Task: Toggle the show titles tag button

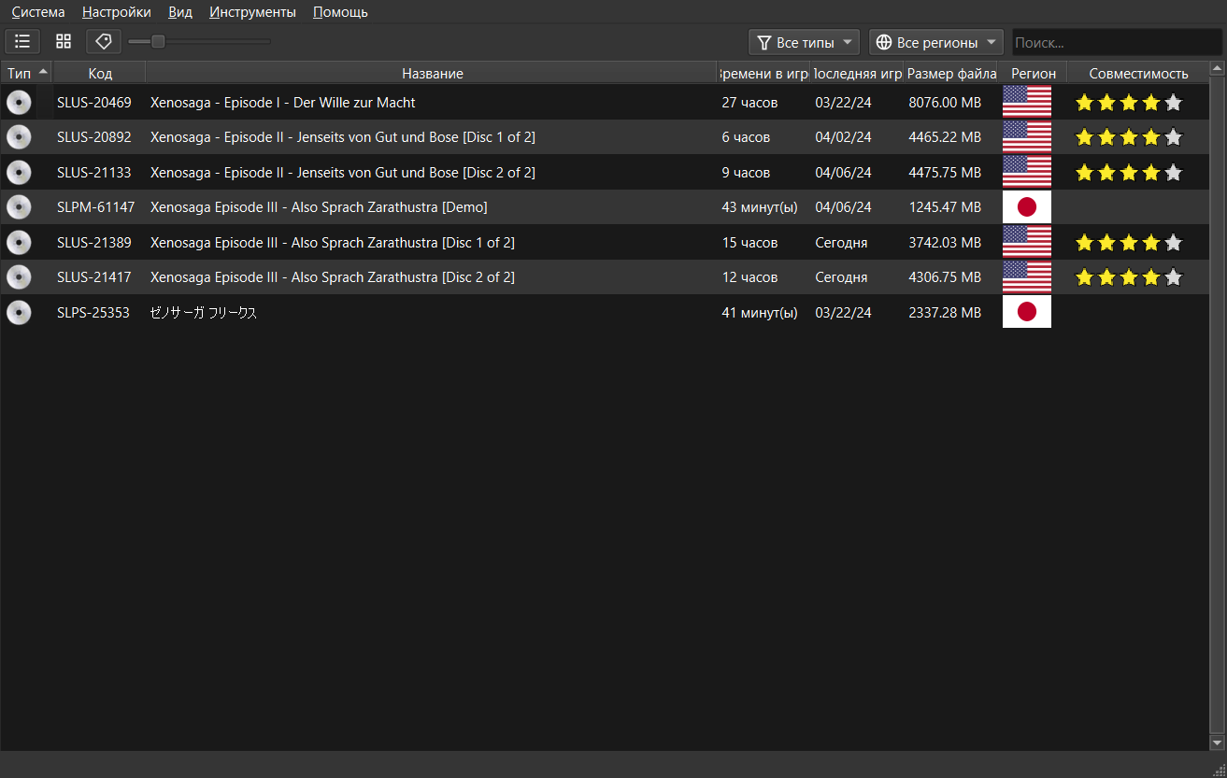Action: point(104,41)
